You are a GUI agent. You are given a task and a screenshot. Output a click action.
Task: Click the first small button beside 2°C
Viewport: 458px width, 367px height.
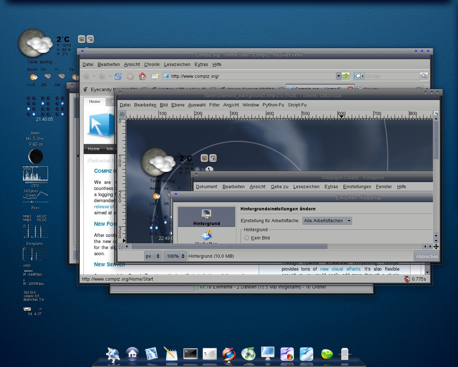click(82, 39)
